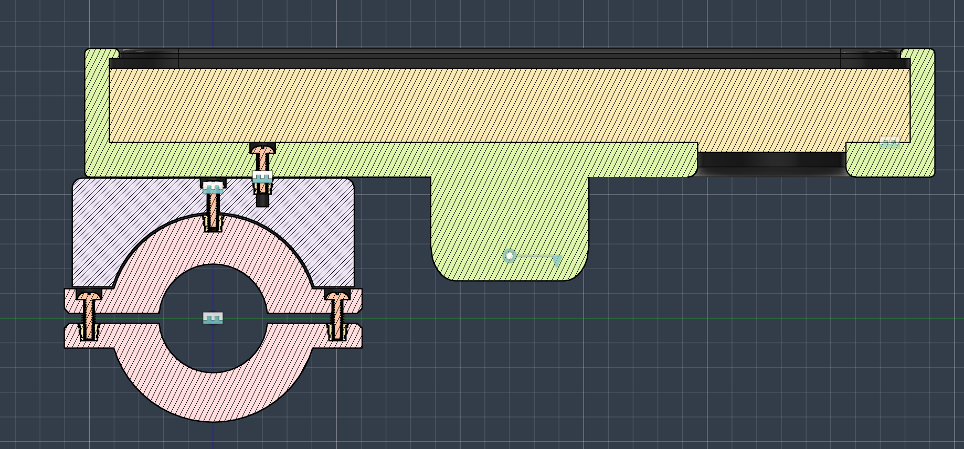Click the green downward boss under the tray
The width and height of the screenshot is (964, 449).
(x=510, y=228)
